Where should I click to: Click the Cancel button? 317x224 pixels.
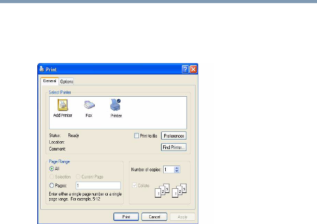coord(154,217)
